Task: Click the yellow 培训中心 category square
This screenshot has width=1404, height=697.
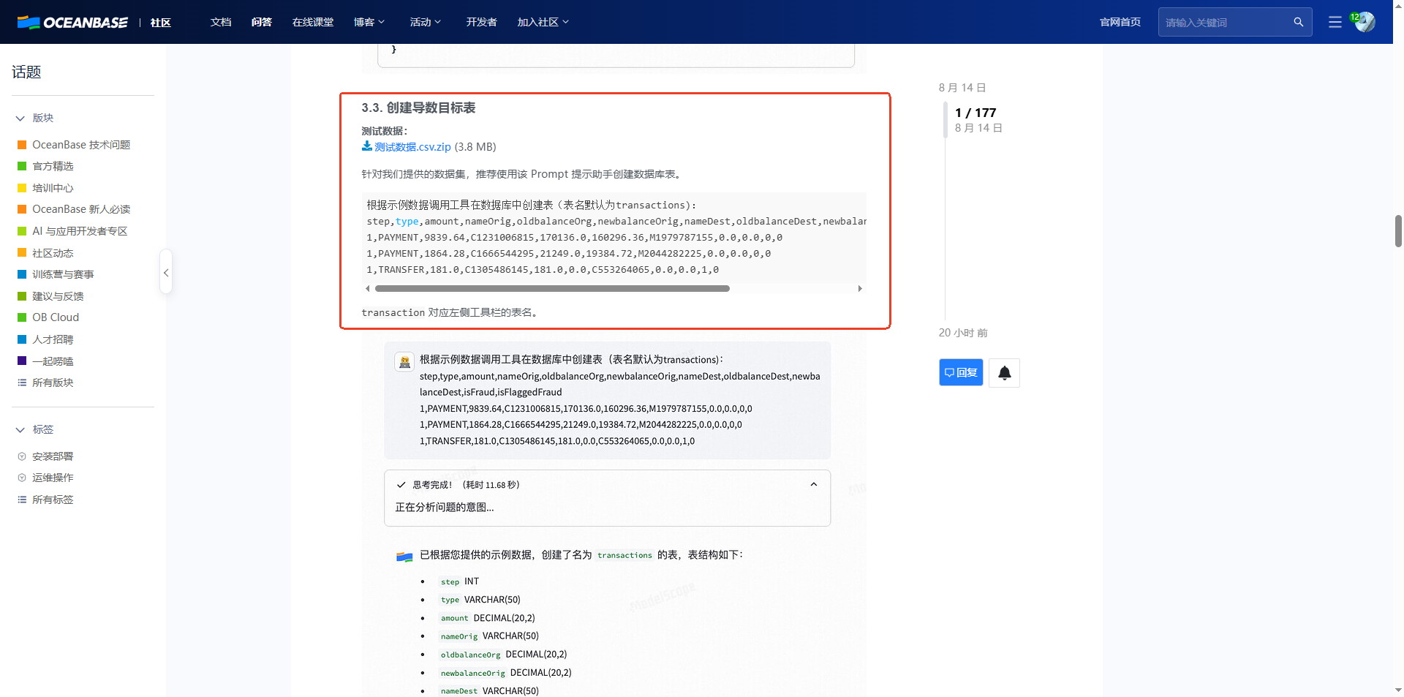Action: [22, 188]
